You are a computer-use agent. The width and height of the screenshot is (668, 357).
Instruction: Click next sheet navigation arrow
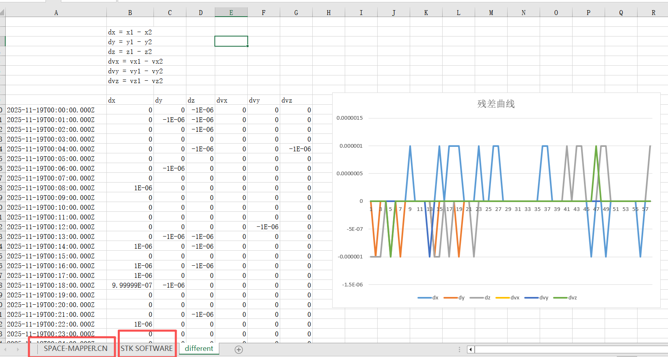[17, 349]
